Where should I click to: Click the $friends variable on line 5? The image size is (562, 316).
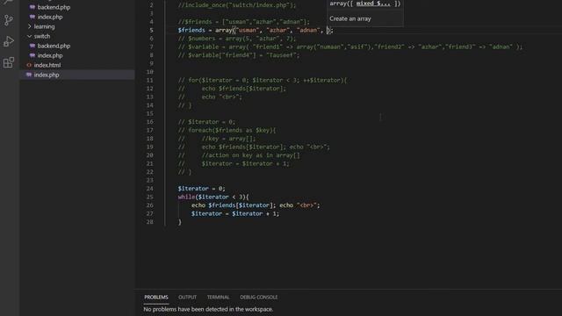point(191,30)
